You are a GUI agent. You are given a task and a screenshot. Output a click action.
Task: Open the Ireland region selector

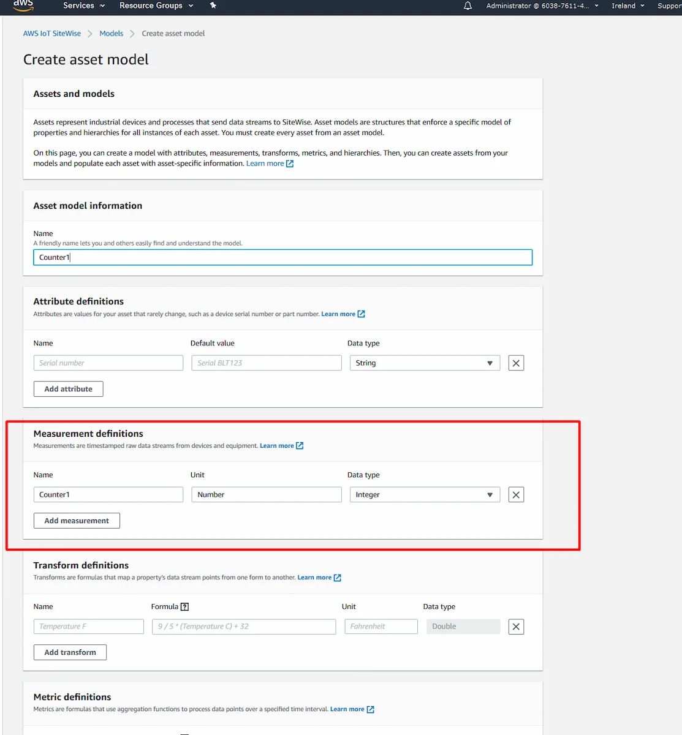[627, 6]
